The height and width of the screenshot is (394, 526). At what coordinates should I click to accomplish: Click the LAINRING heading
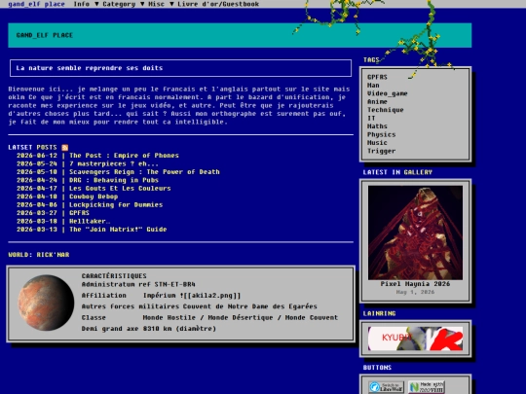click(379, 313)
